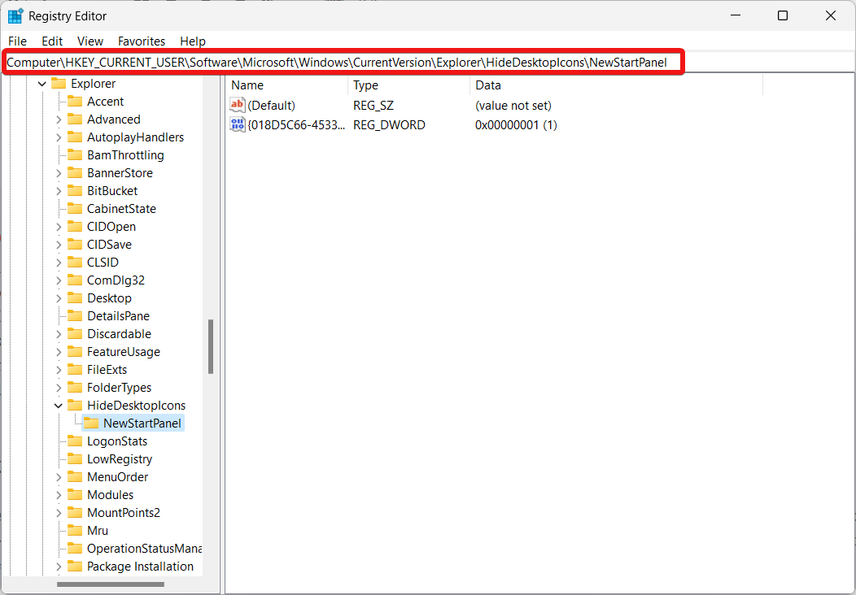Viewport: 856px width, 595px height.
Task: Expand the MountPoints2 key
Action: pos(59,513)
